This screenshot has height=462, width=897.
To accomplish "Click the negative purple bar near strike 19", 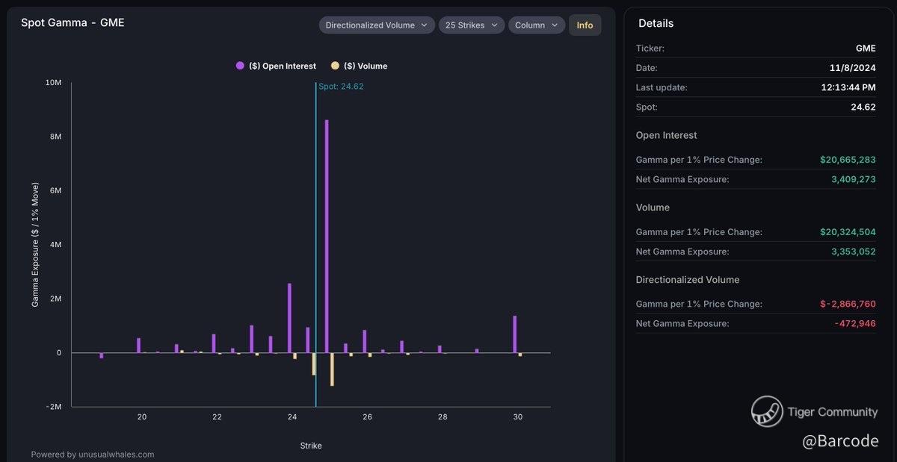I will [102, 355].
